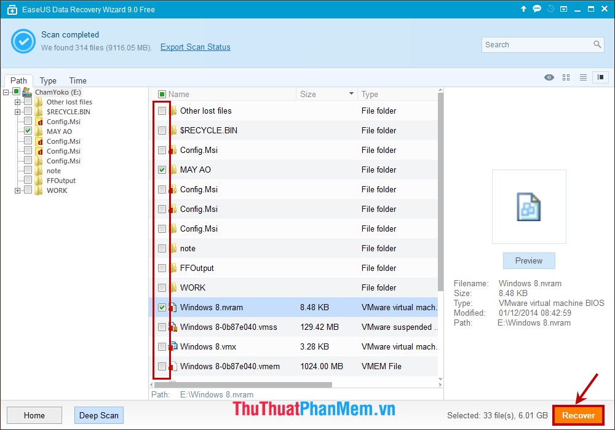
Task: Switch to thumbnail grid view
Action: pos(566,77)
